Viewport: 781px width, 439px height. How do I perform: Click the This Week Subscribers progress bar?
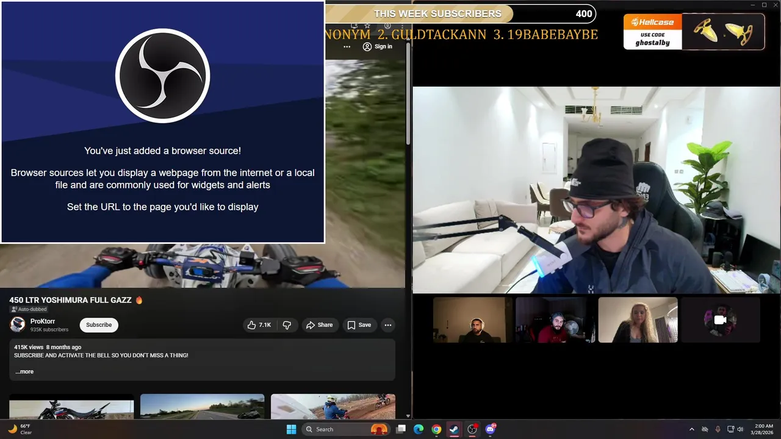point(461,13)
